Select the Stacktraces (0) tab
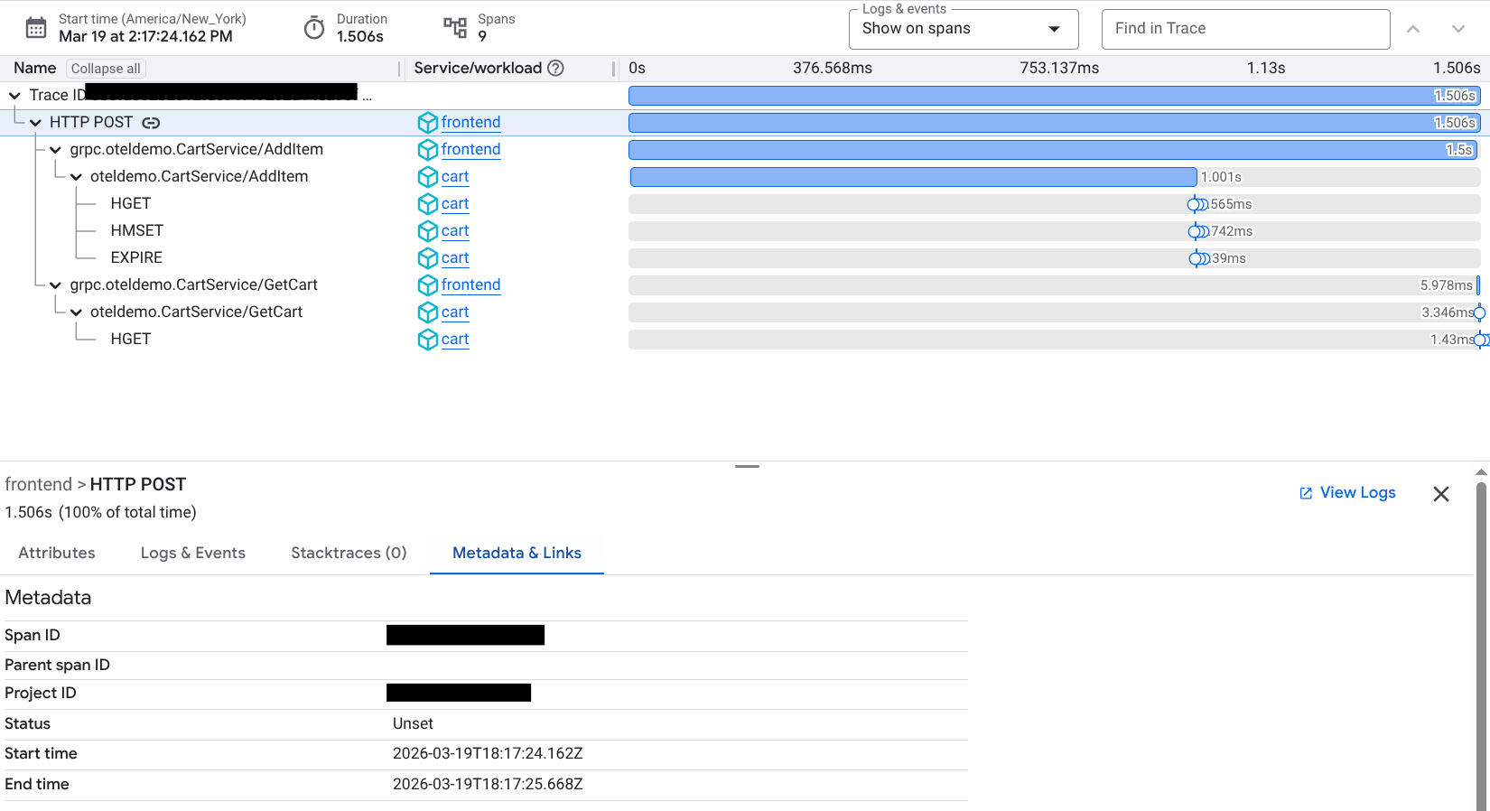The width and height of the screenshot is (1490, 811). (x=349, y=553)
